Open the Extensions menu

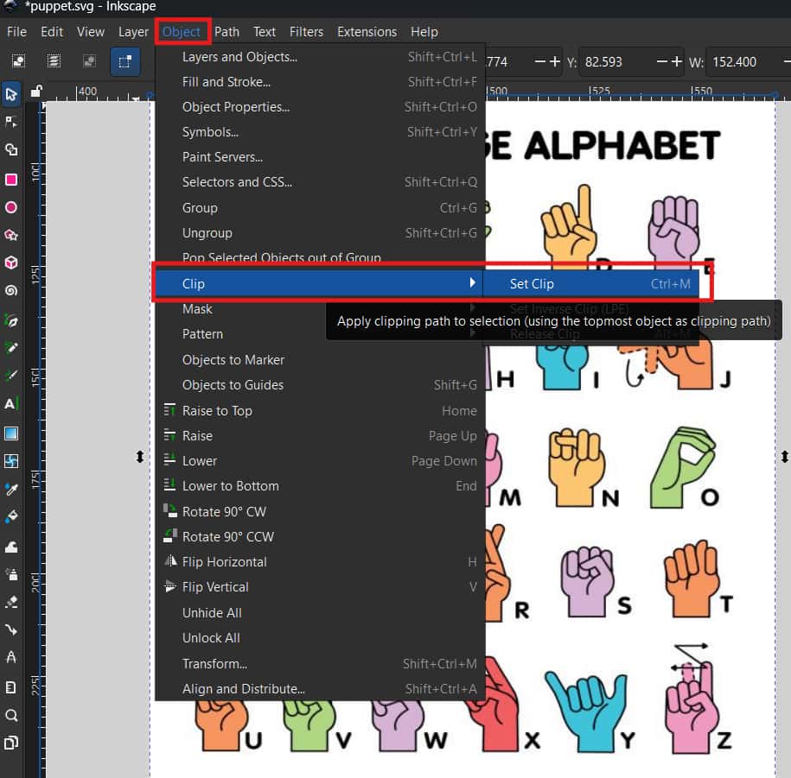[x=367, y=32]
